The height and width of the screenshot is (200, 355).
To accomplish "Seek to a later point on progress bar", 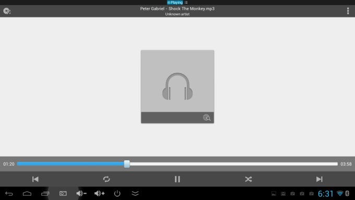I will [x=234, y=164].
